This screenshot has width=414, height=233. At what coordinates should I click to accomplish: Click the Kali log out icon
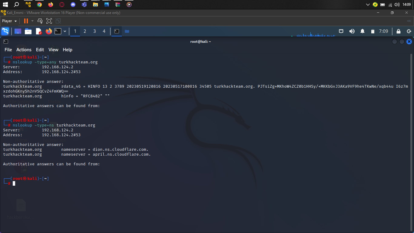[x=409, y=31]
